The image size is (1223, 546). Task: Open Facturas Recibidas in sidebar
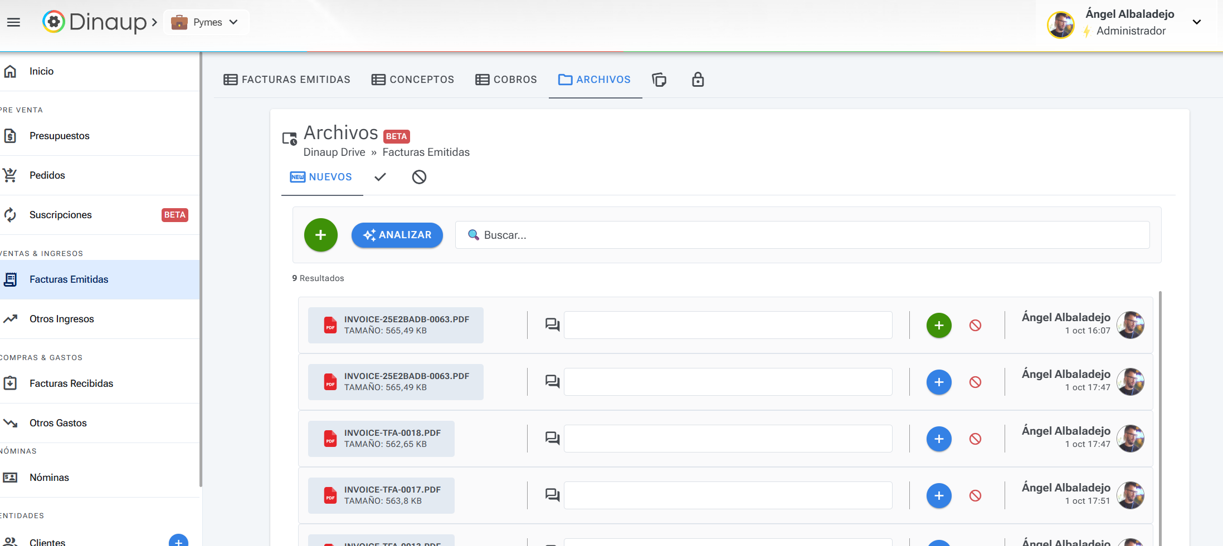click(x=71, y=383)
